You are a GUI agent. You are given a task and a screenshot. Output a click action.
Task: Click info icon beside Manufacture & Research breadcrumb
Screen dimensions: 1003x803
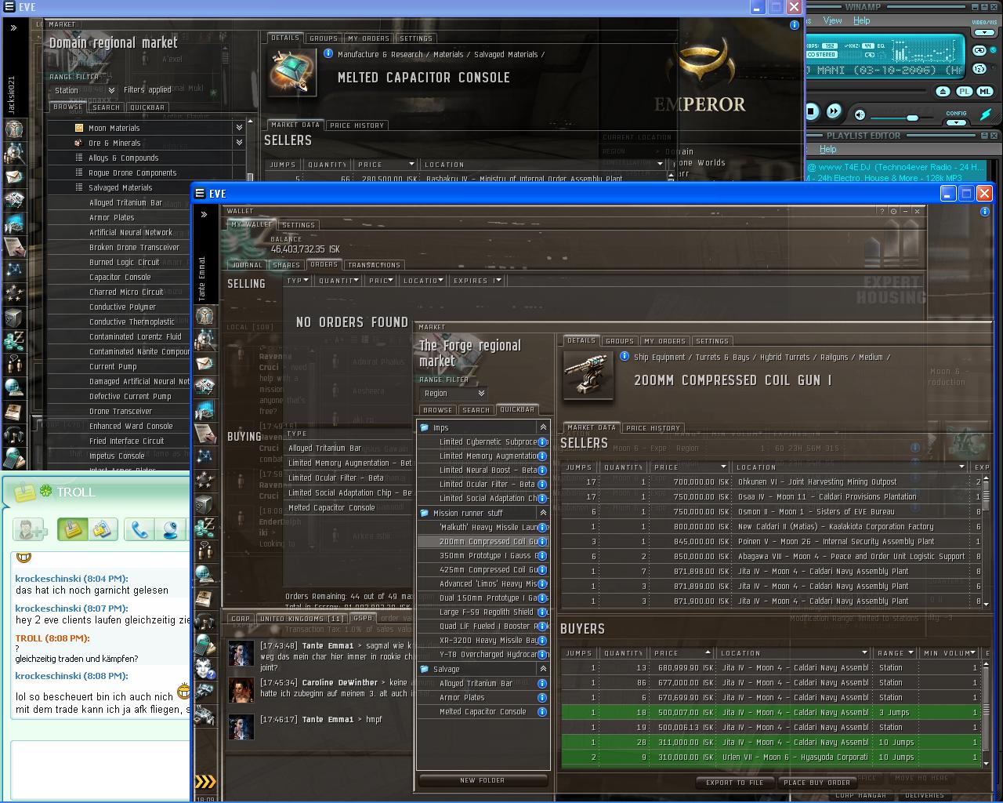[328, 54]
